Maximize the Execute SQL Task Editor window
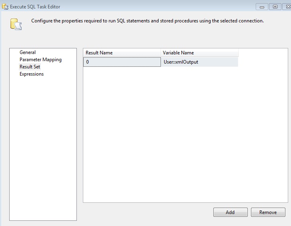291x226 pixels. coord(275,6)
